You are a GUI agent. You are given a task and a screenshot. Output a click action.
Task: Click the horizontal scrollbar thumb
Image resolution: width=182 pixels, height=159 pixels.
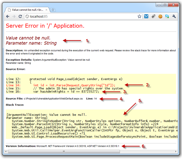tap(64, 151)
